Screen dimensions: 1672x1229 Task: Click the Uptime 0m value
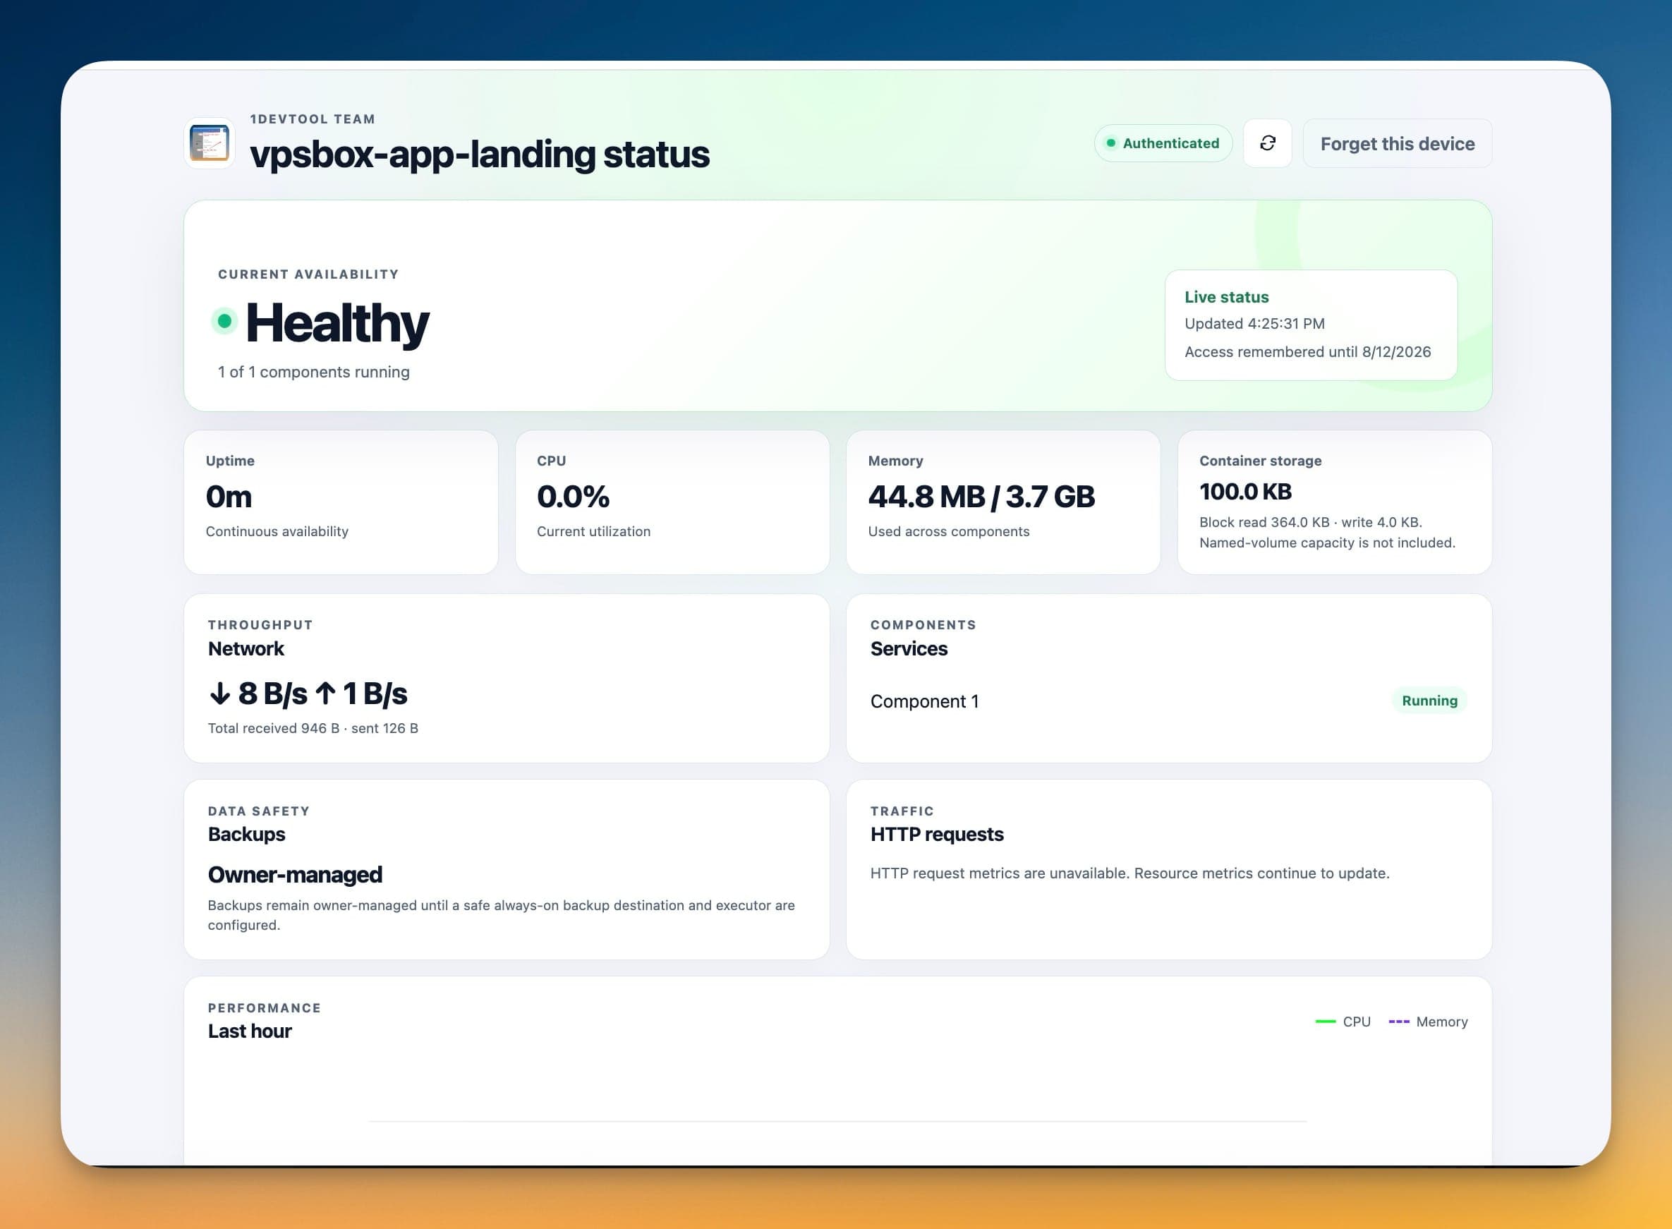(229, 496)
